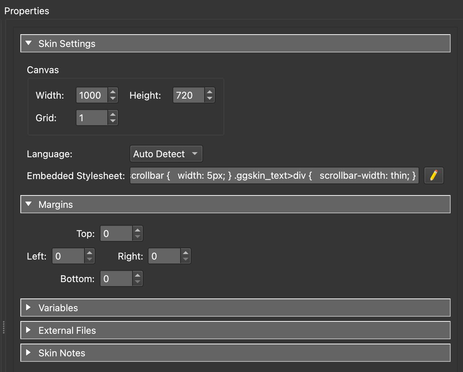Decrement the Bottom margin value
Screen dimensions: 463x372
point(138,282)
